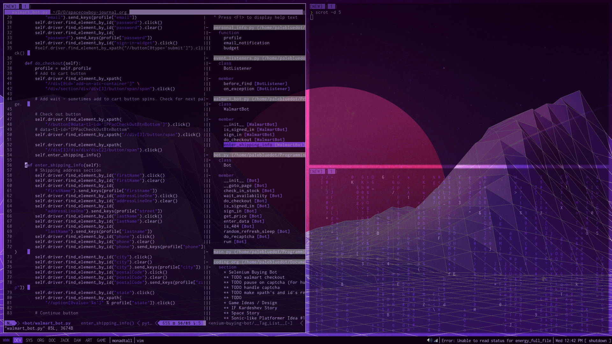
Task: Collapse the bot.py file section in tagbar
Action: coord(207,155)
